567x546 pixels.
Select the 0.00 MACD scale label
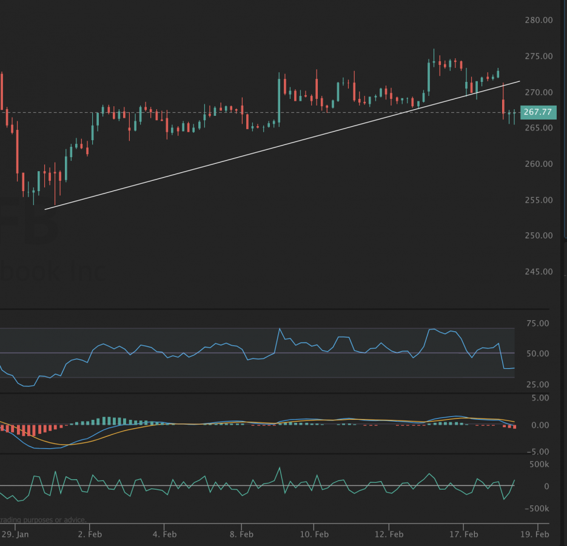pos(540,425)
